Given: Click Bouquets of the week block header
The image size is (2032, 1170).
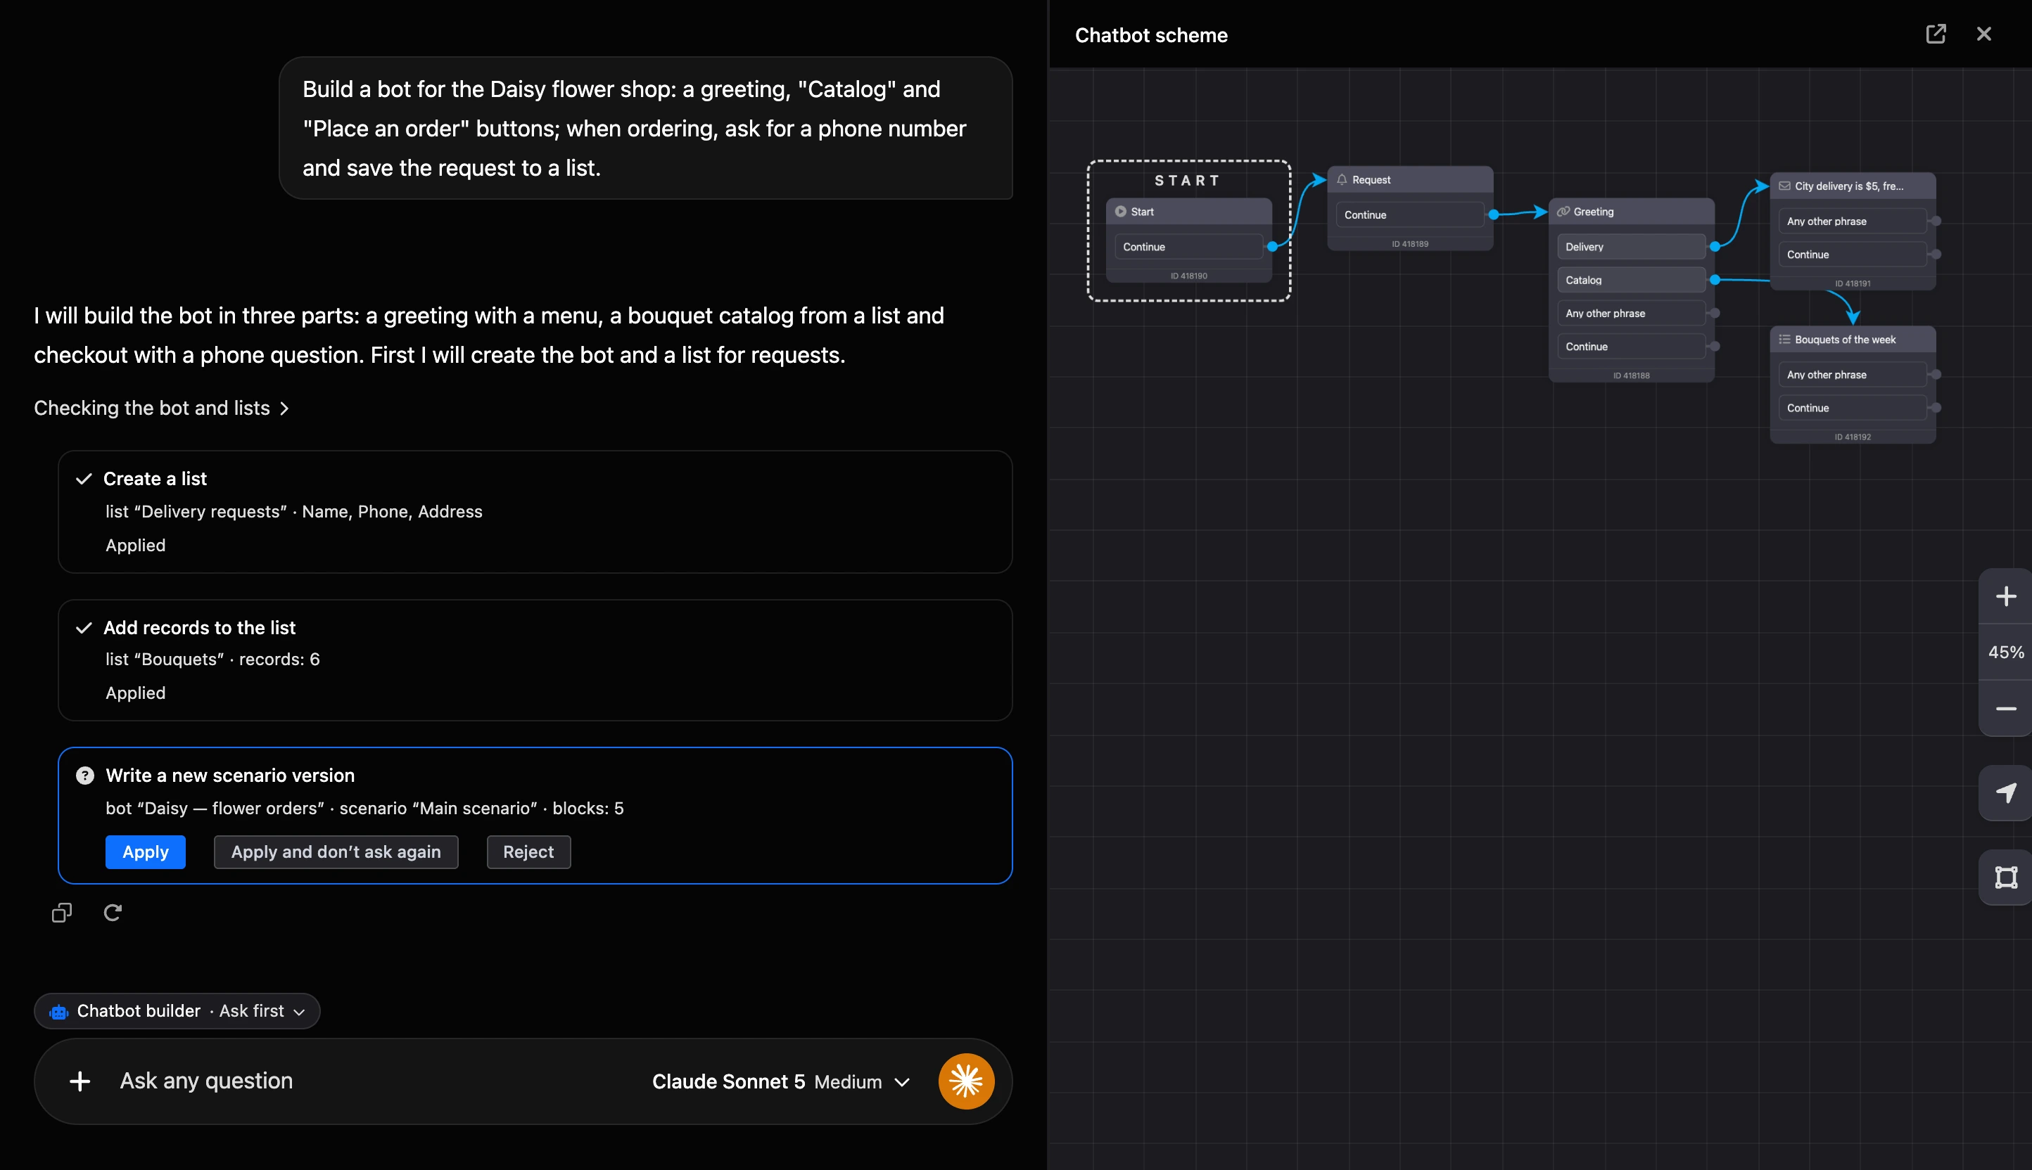Looking at the screenshot, I should pos(1853,339).
